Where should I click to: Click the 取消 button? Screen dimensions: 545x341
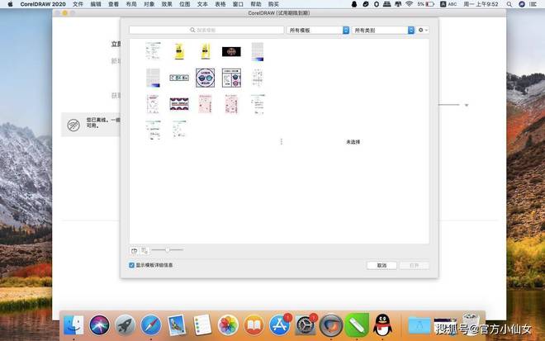pos(381,266)
